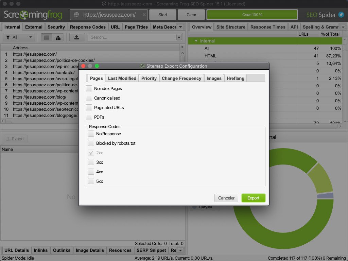This screenshot has width=348, height=261.
Task: Enable Blocked by robots.txt checkbox
Action: tap(91, 143)
